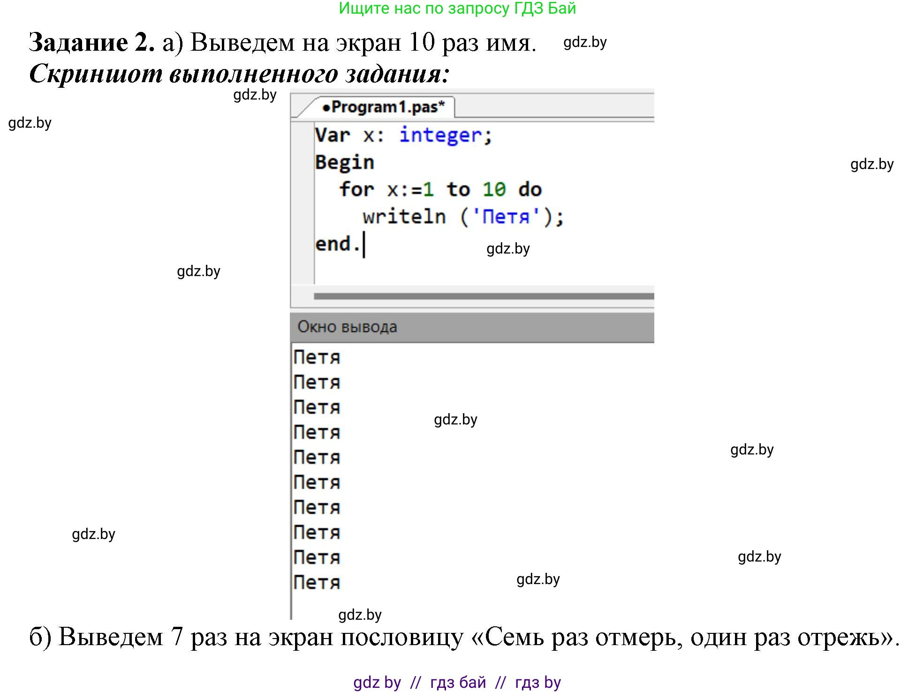Screen dimensions: 916x693
Task: Click the Окно вывода title bar
Action: tap(347, 326)
